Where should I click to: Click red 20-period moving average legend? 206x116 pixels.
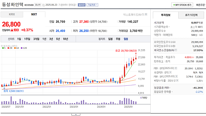(10, 48)
